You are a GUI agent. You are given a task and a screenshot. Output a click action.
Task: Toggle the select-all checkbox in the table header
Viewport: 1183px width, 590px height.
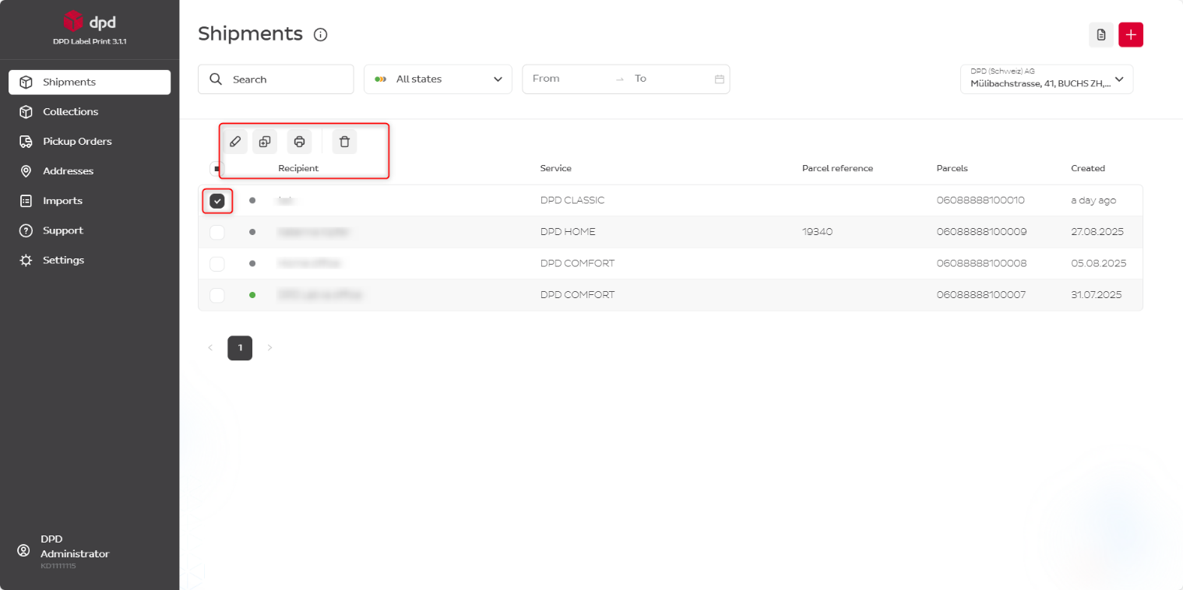coord(217,168)
